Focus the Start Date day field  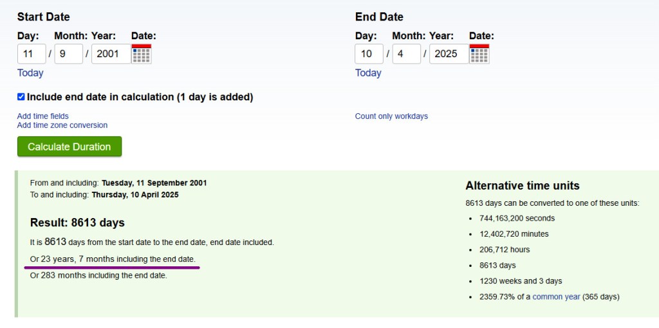click(x=32, y=54)
